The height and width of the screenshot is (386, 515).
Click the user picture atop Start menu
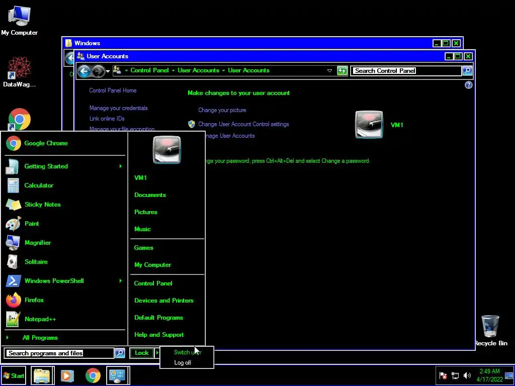(167, 150)
